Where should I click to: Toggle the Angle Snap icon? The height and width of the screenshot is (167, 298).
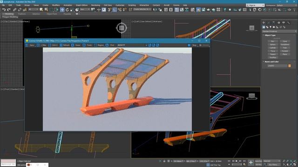(115, 10)
